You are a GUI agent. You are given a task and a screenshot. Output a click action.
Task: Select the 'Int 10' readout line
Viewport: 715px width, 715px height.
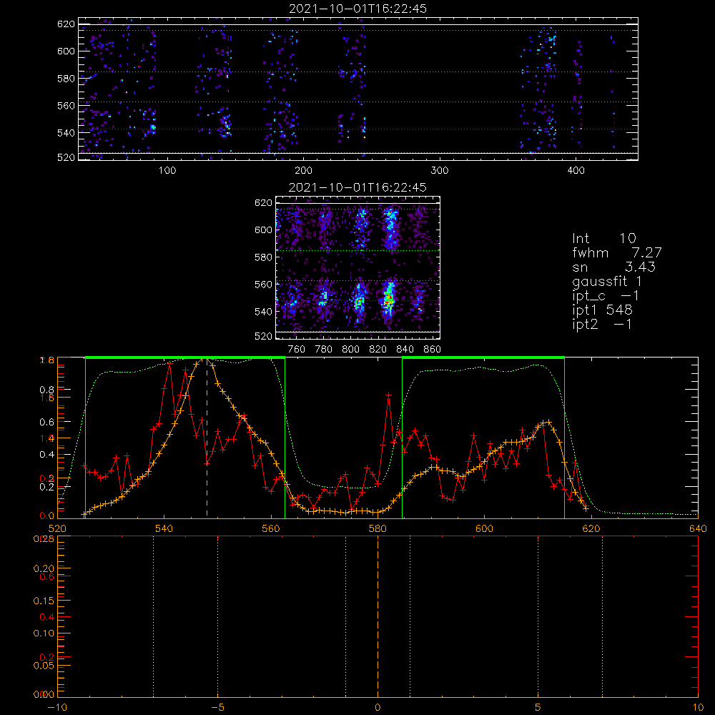click(x=603, y=238)
